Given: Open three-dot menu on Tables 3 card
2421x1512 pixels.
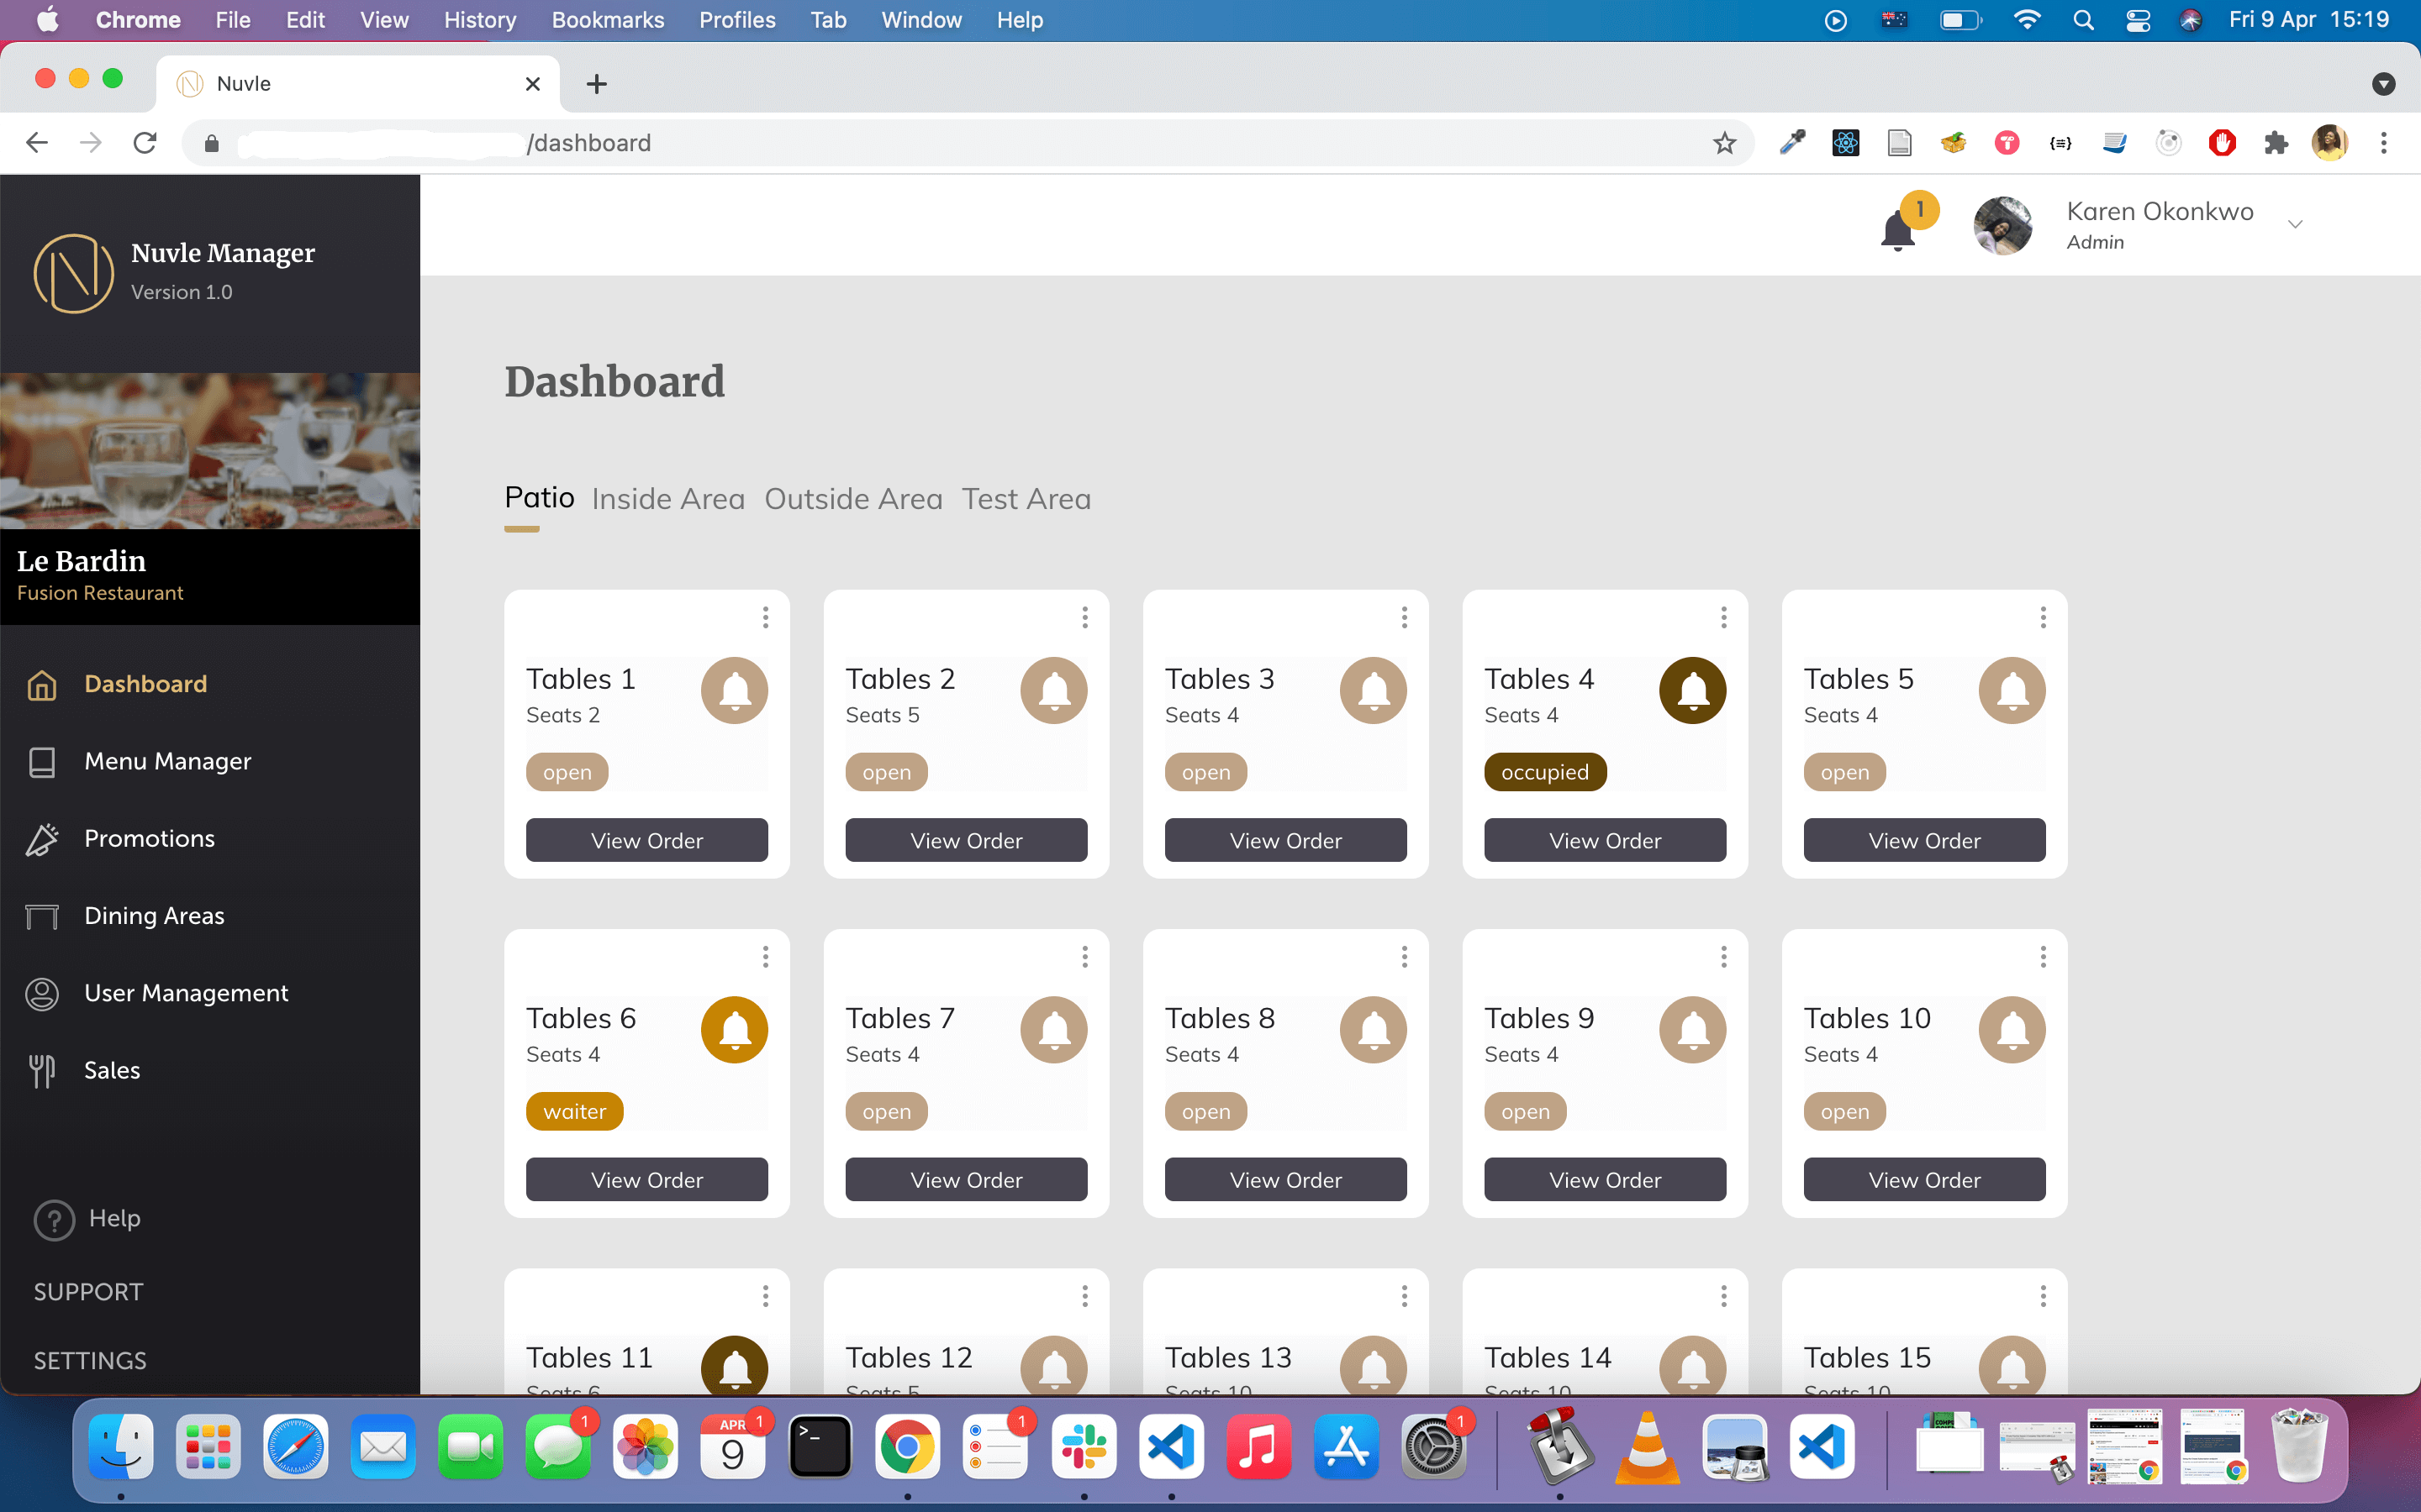Looking at the screenshot, I should (1404, 617).
